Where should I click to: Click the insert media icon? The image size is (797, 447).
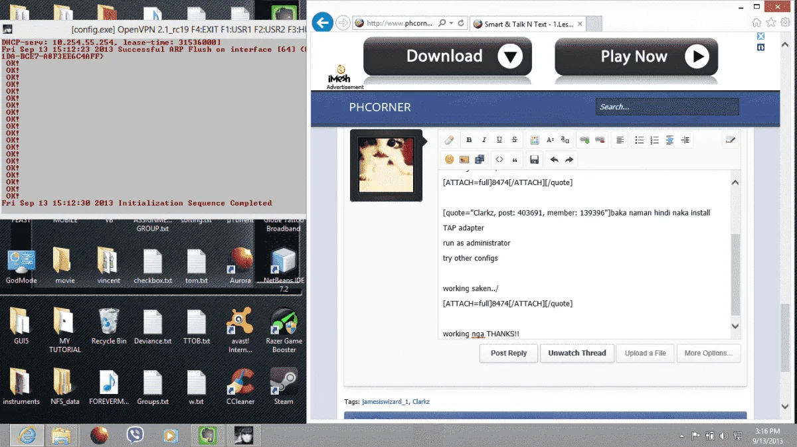[480, 160]
